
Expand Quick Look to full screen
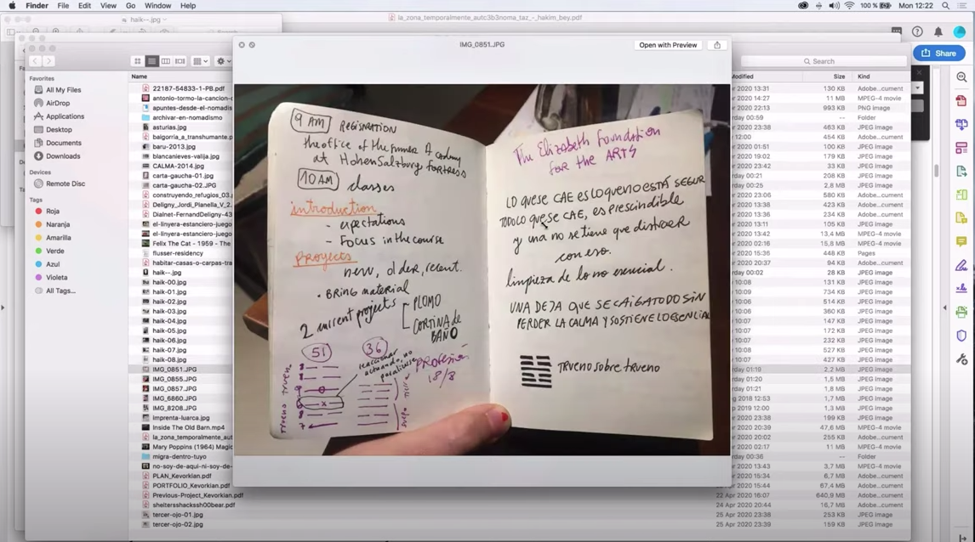point(252,45)
